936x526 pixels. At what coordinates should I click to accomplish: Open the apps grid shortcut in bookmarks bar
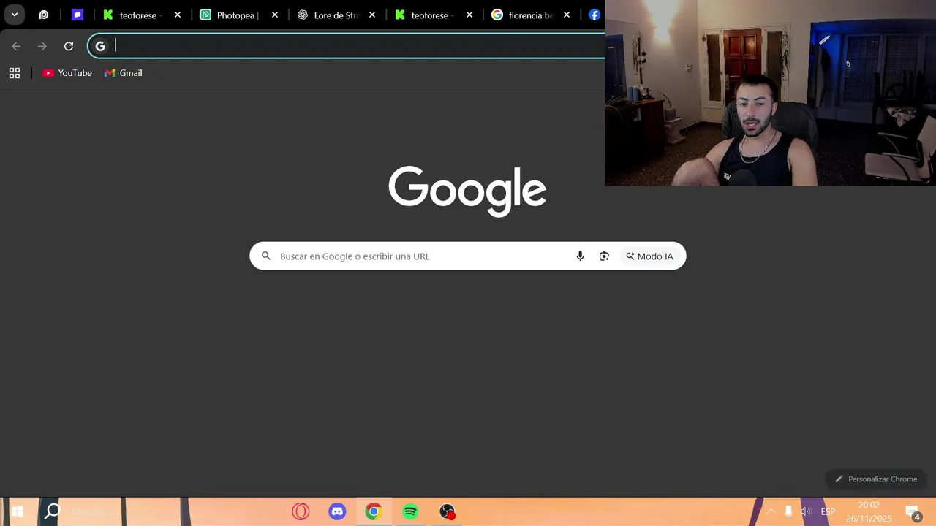pos(15,73)
